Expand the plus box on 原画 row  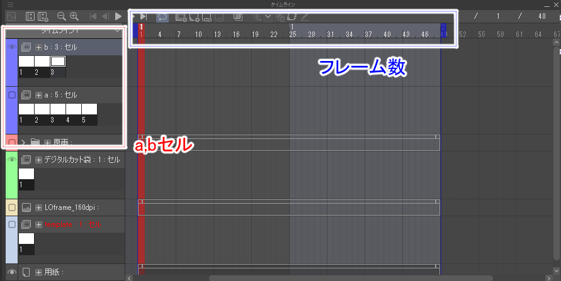47,143
